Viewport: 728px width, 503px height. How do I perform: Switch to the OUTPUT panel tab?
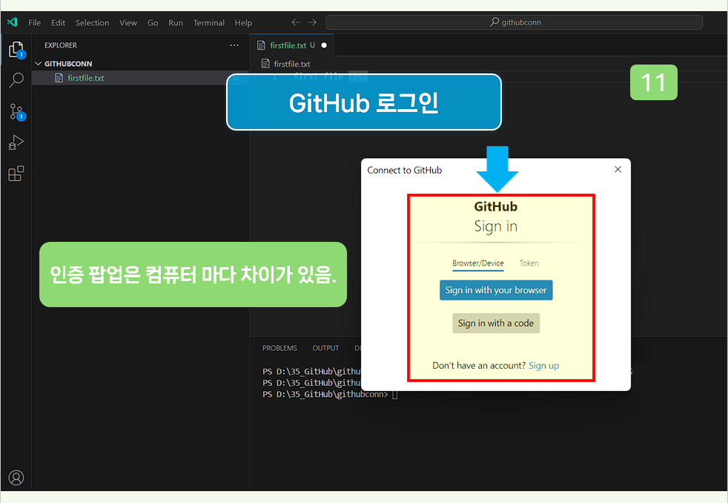325,348
